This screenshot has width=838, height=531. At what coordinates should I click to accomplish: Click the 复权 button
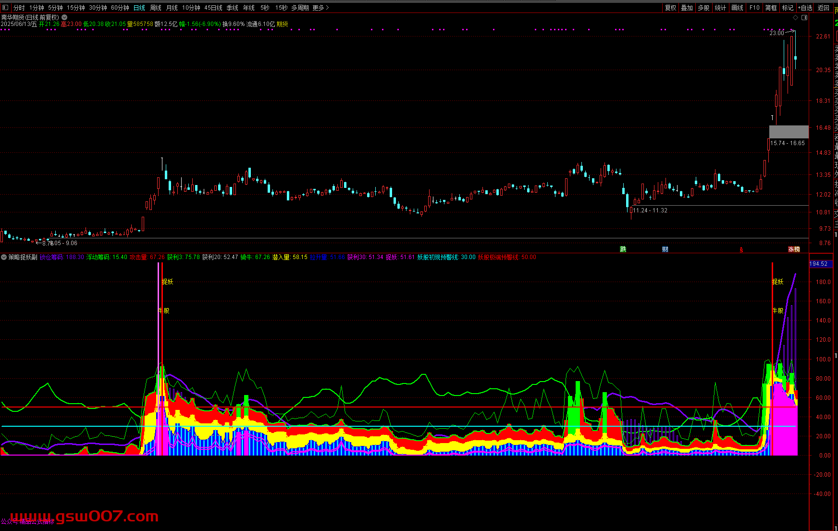pyautogui.click(x=670, y=8)
